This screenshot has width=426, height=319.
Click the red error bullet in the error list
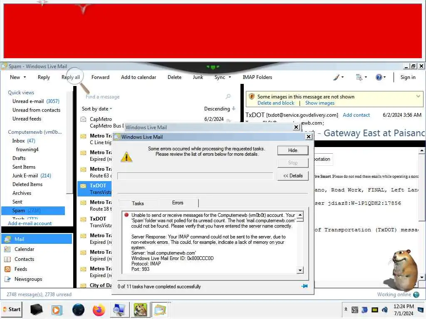[x=126, y=215]
